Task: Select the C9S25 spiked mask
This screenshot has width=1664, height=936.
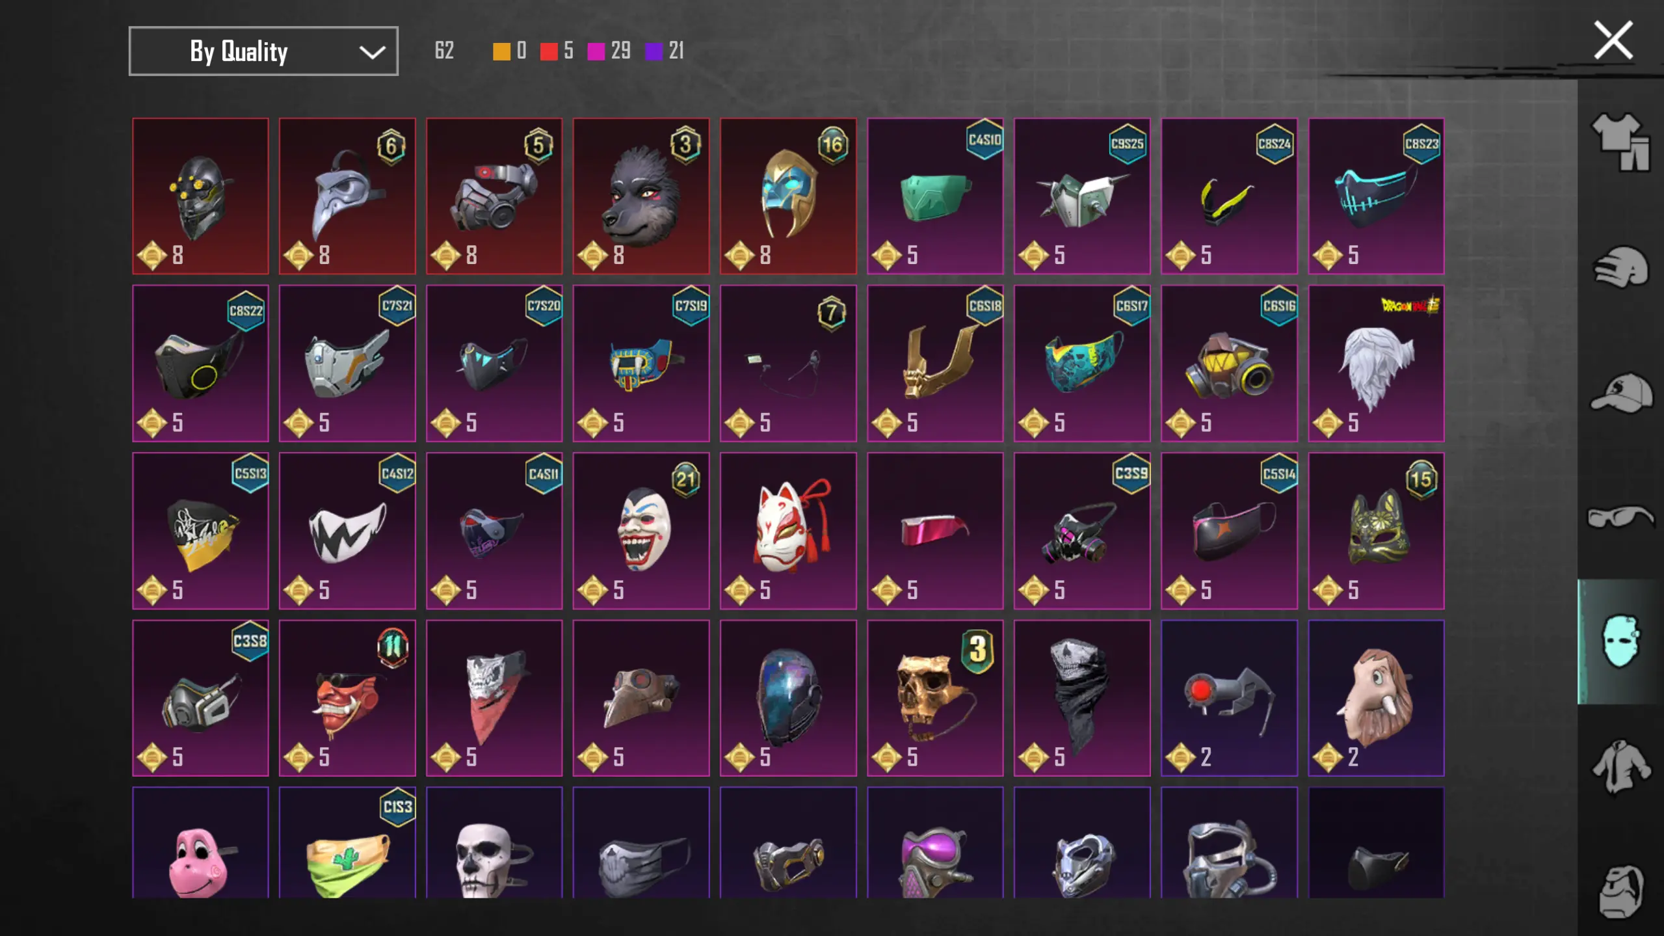Action: pos(1082,196)
